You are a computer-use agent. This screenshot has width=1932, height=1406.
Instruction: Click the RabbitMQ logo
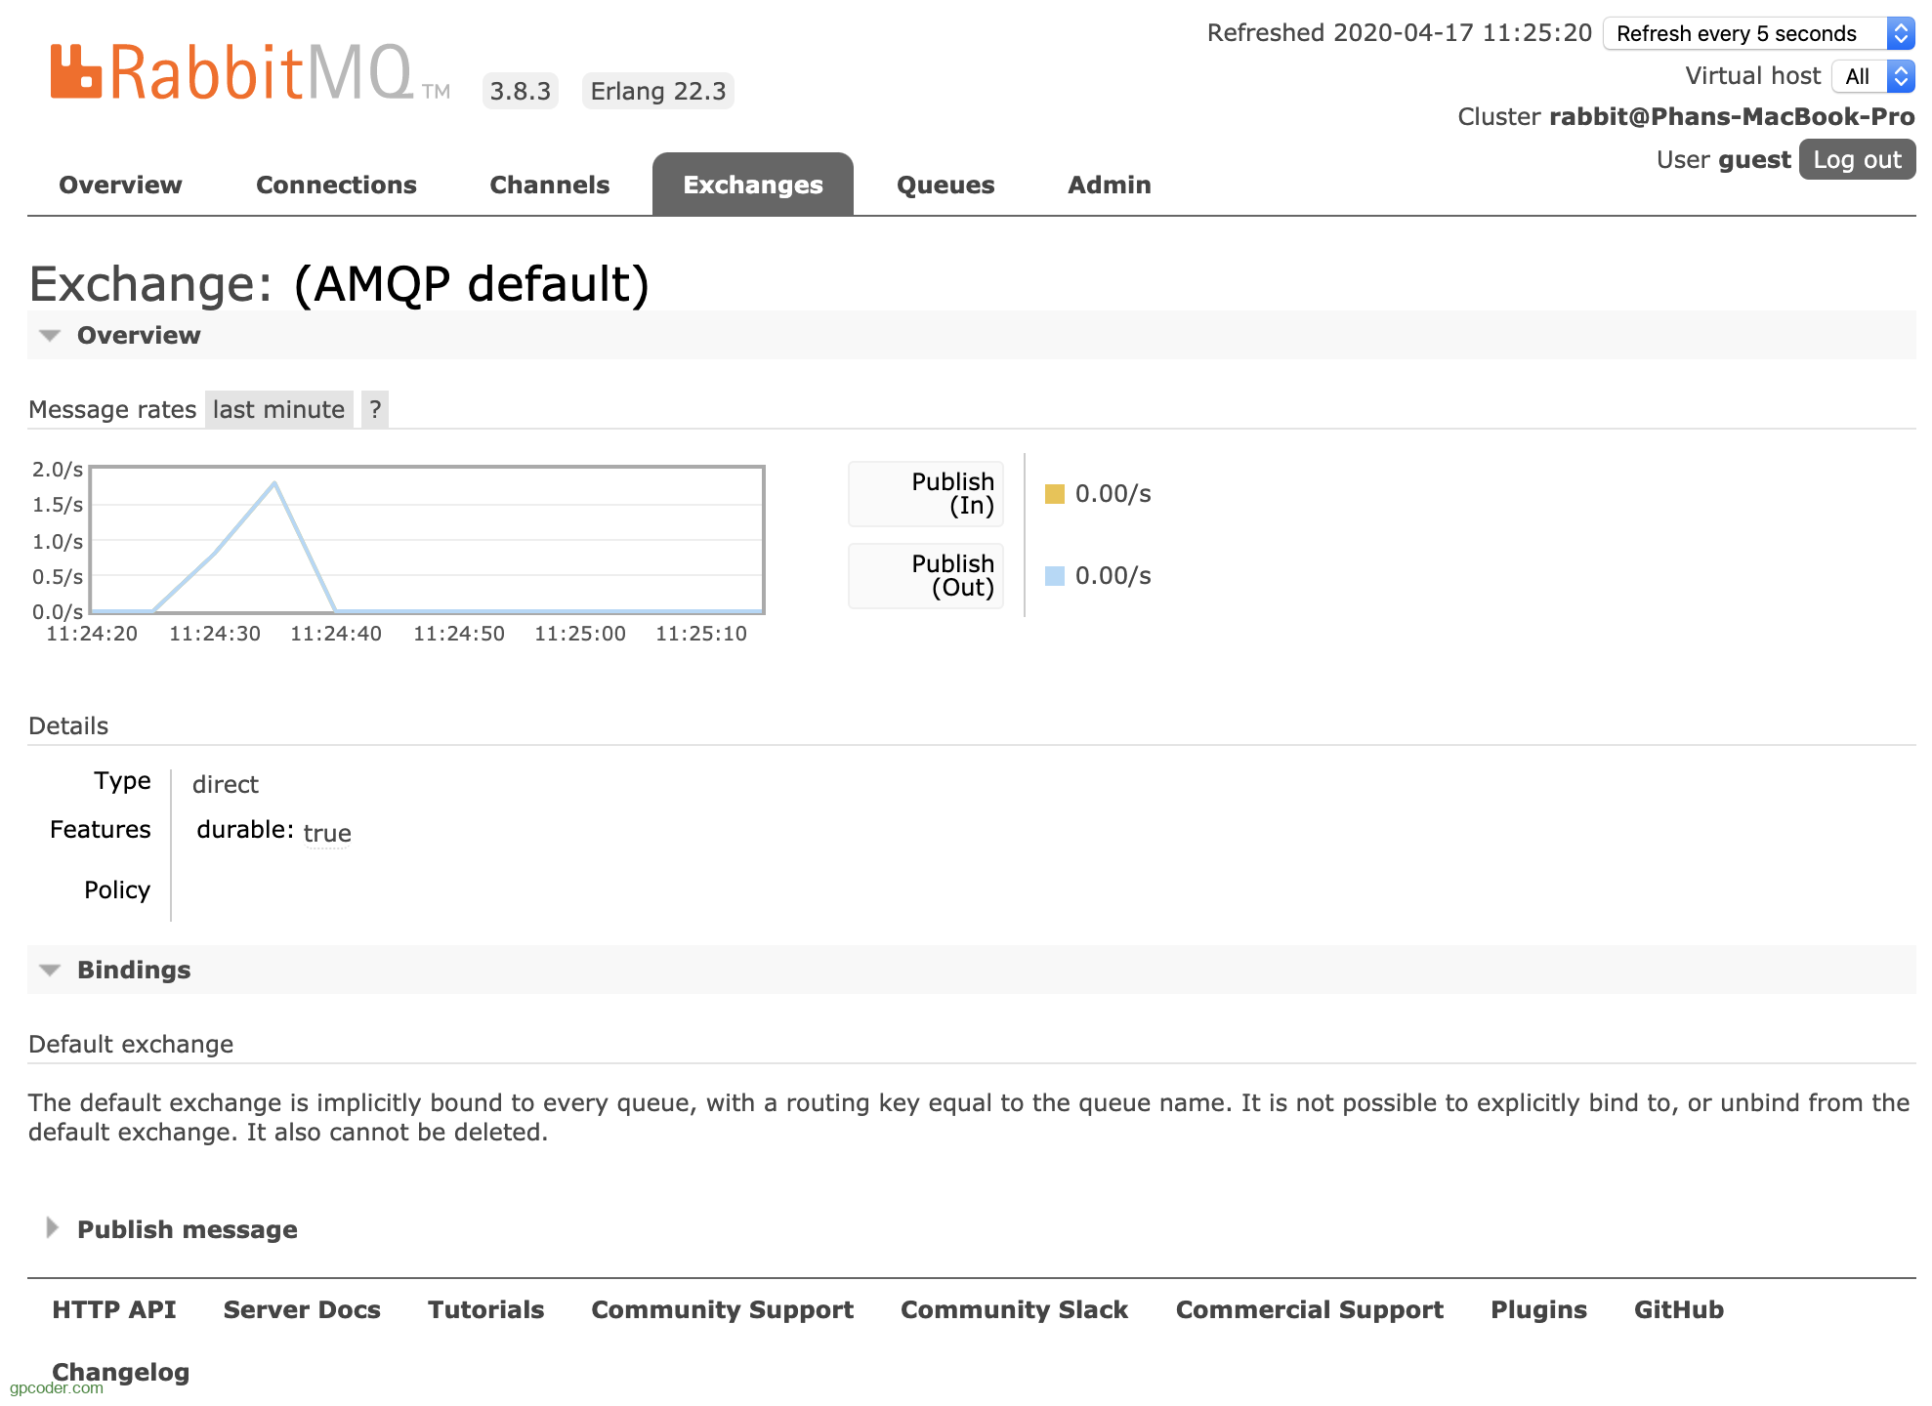[250, 72]
